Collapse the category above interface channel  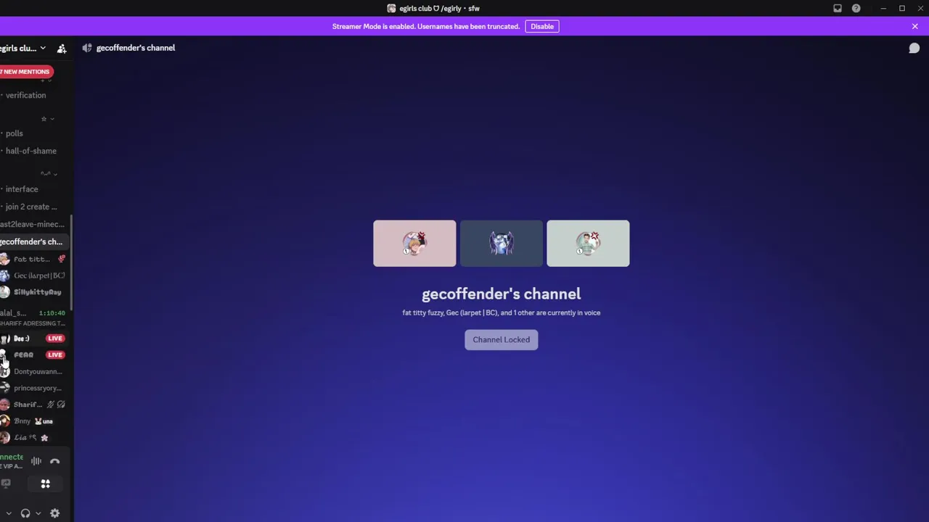click(x=55, y=174)
